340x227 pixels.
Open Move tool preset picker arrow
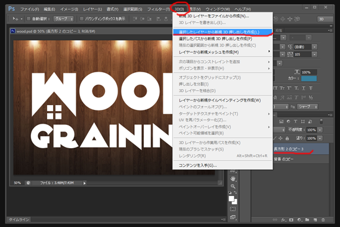tap(21, 19)
